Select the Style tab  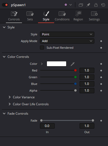click(x=46, y=16)
